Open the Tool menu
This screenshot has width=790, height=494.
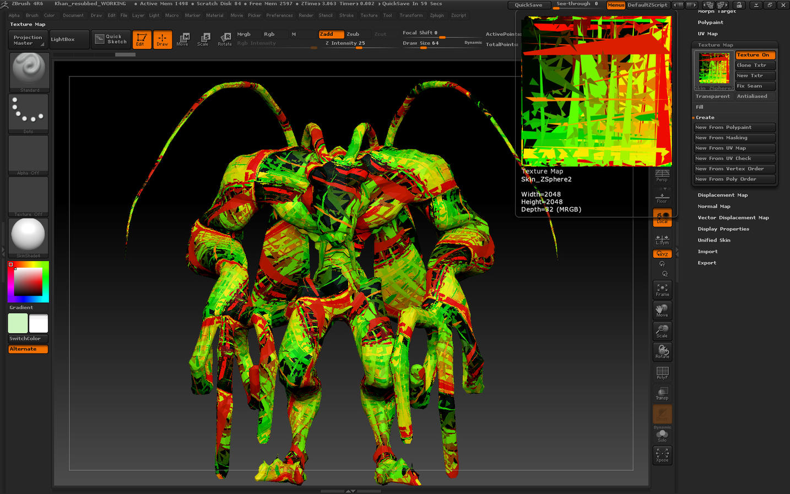point(387,15)
